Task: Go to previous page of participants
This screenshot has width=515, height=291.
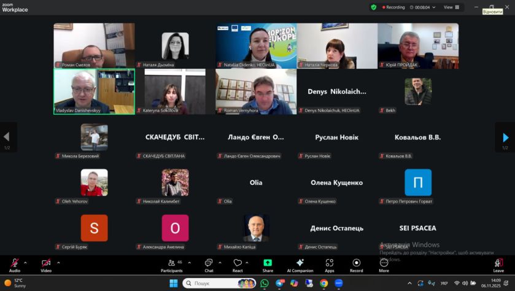Action: (7, 137)
